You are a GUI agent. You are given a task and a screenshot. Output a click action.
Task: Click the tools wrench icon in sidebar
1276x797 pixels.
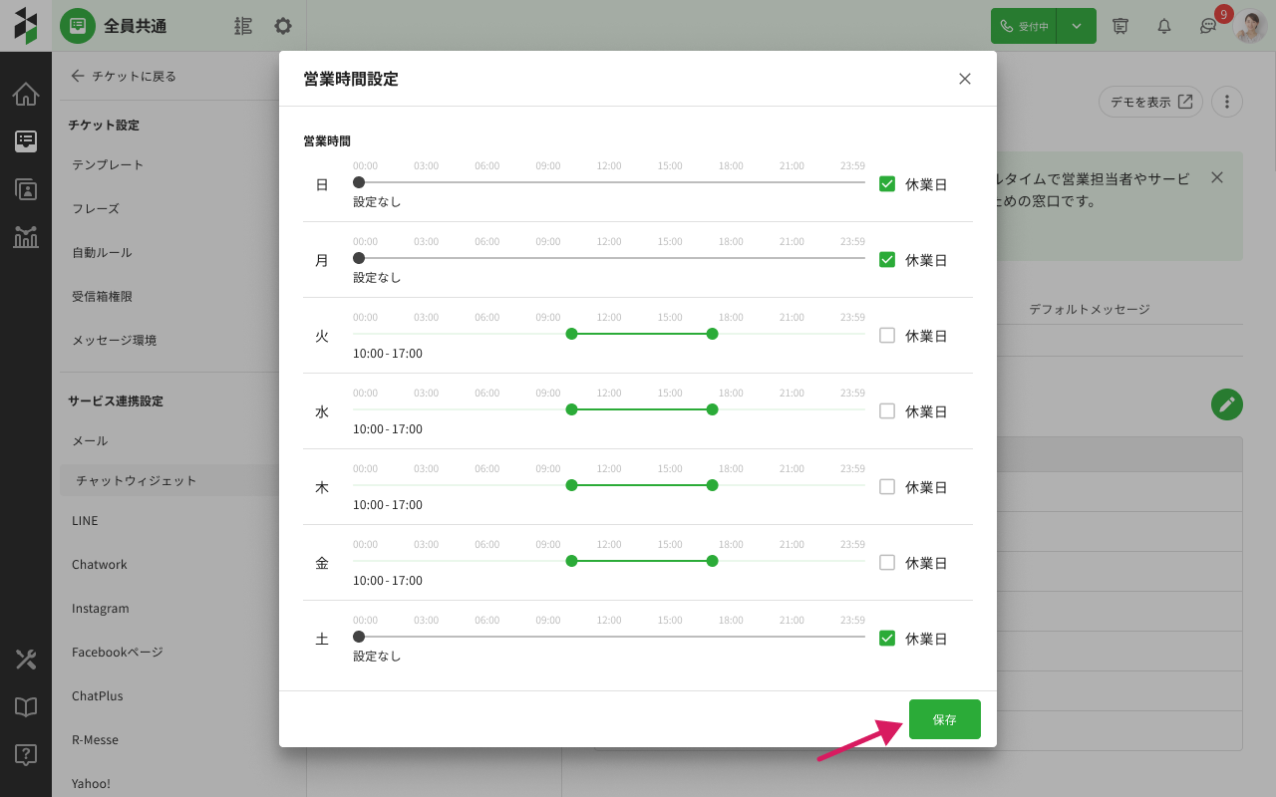click(x=26, y=660)
